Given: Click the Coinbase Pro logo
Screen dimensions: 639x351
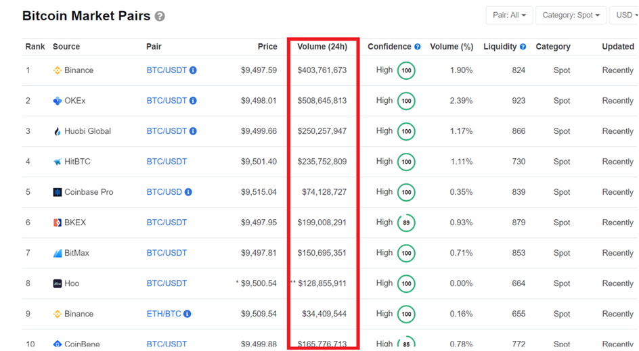Looking at the screenshot, I should click(x=58, y=192).
